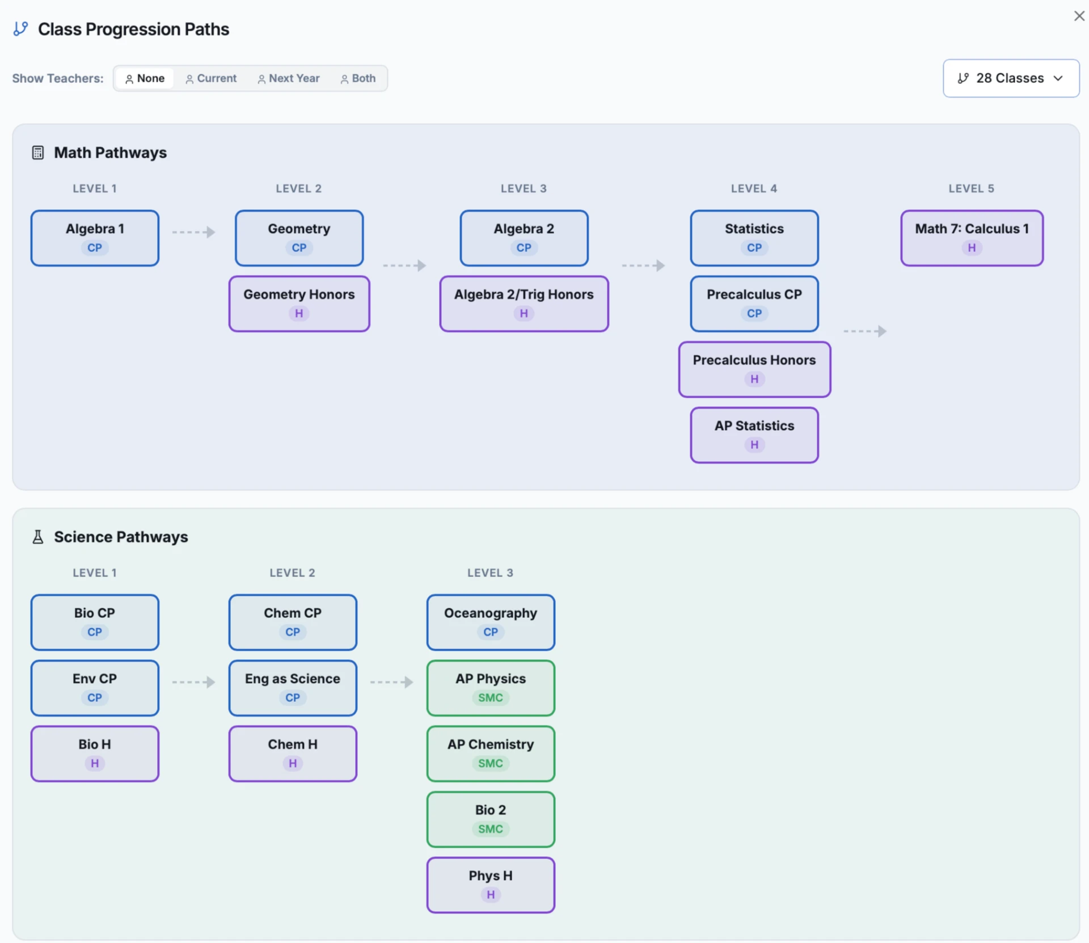This screenshot has width=1089, height=943.
Task: Open the 28 Classes dropdown
Action: (1011, 78)
